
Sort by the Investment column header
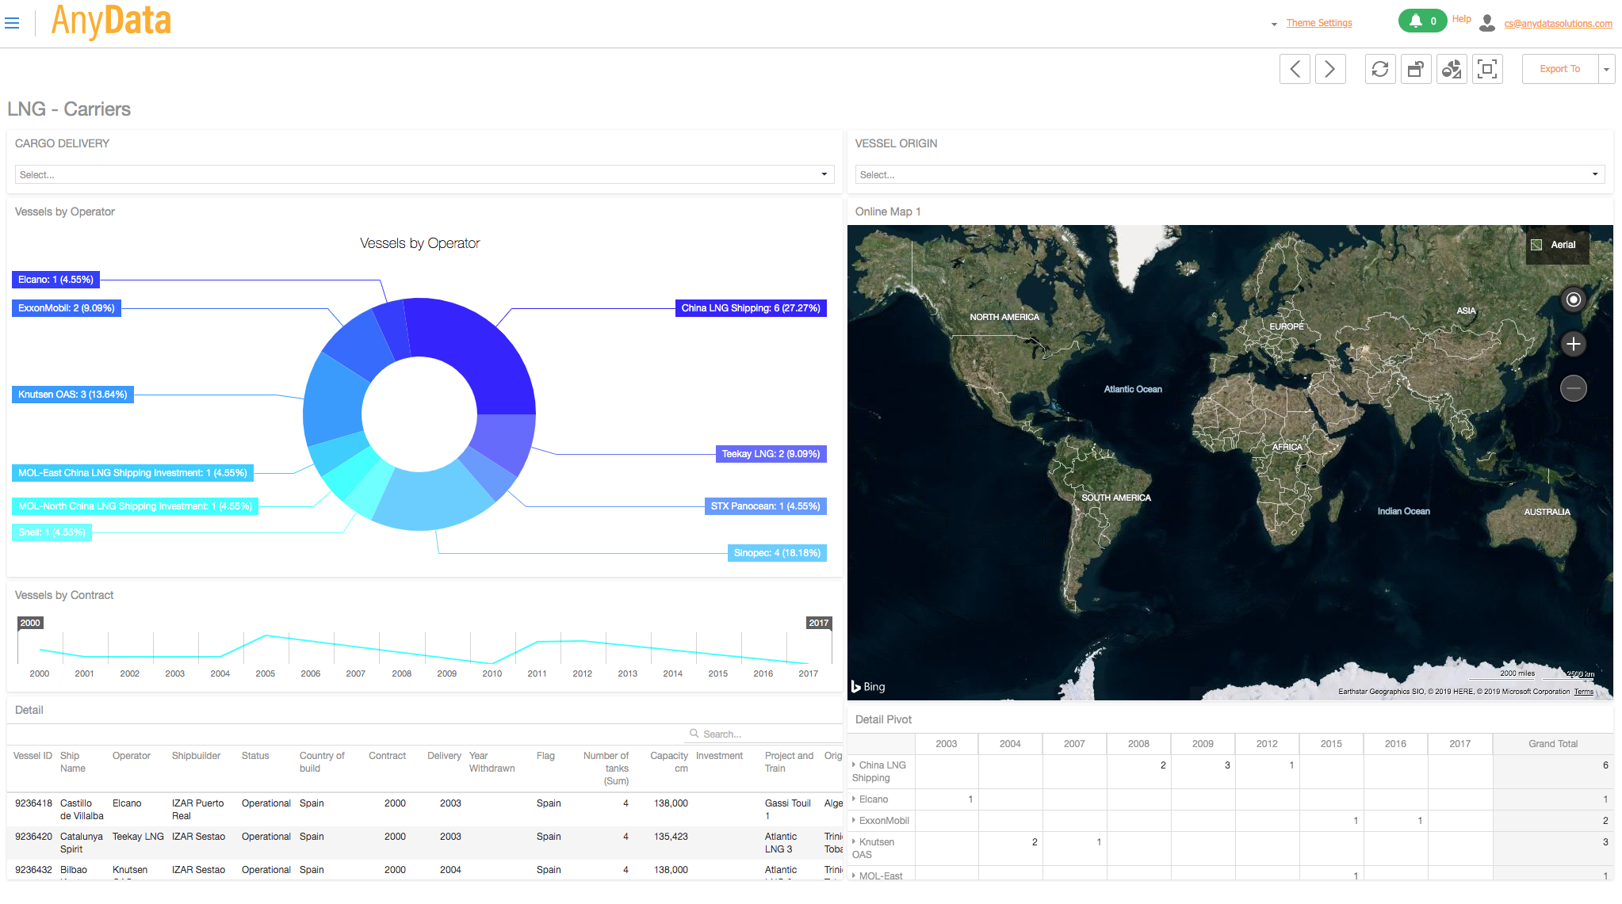coord(719,756)
